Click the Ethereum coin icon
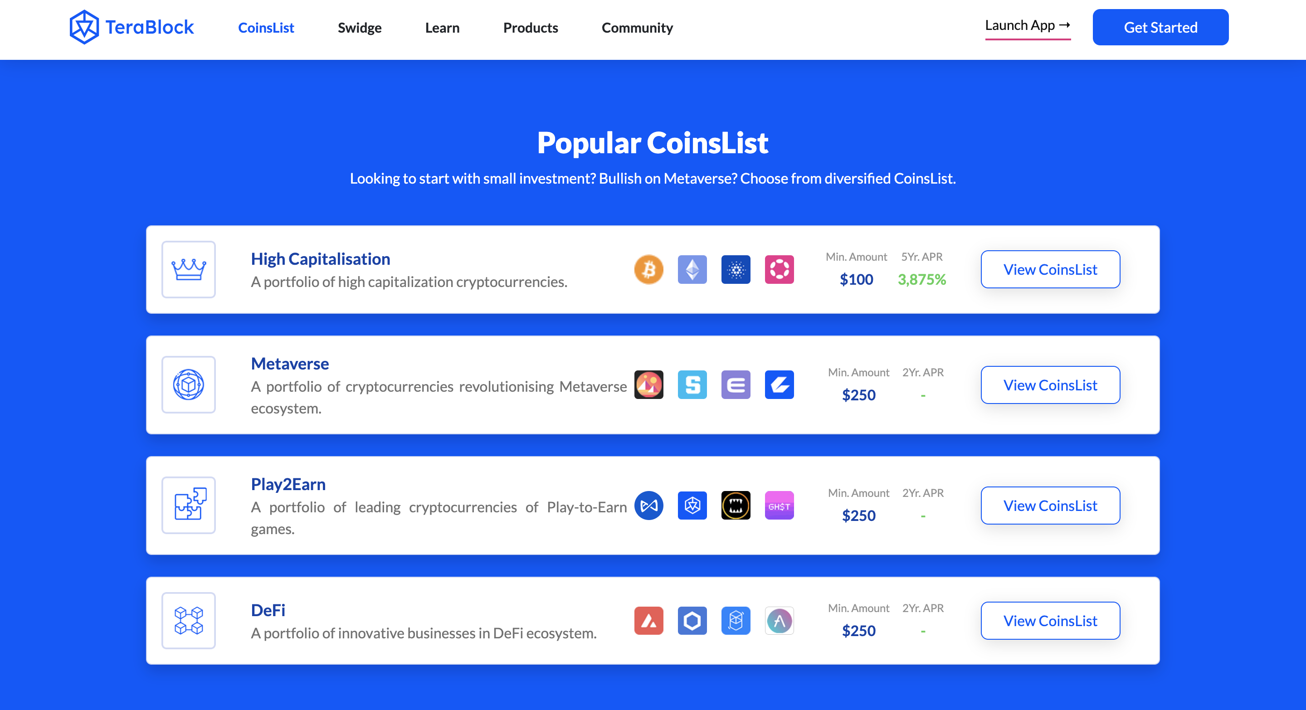 click(692, 270)
